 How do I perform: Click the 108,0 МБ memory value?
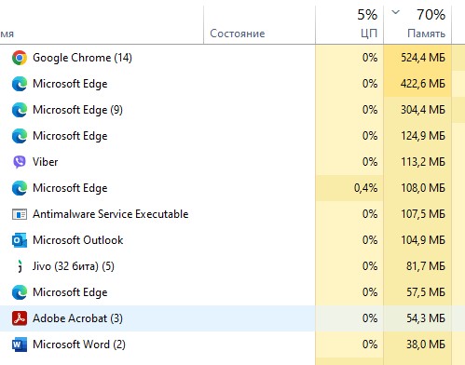point(423,188)
